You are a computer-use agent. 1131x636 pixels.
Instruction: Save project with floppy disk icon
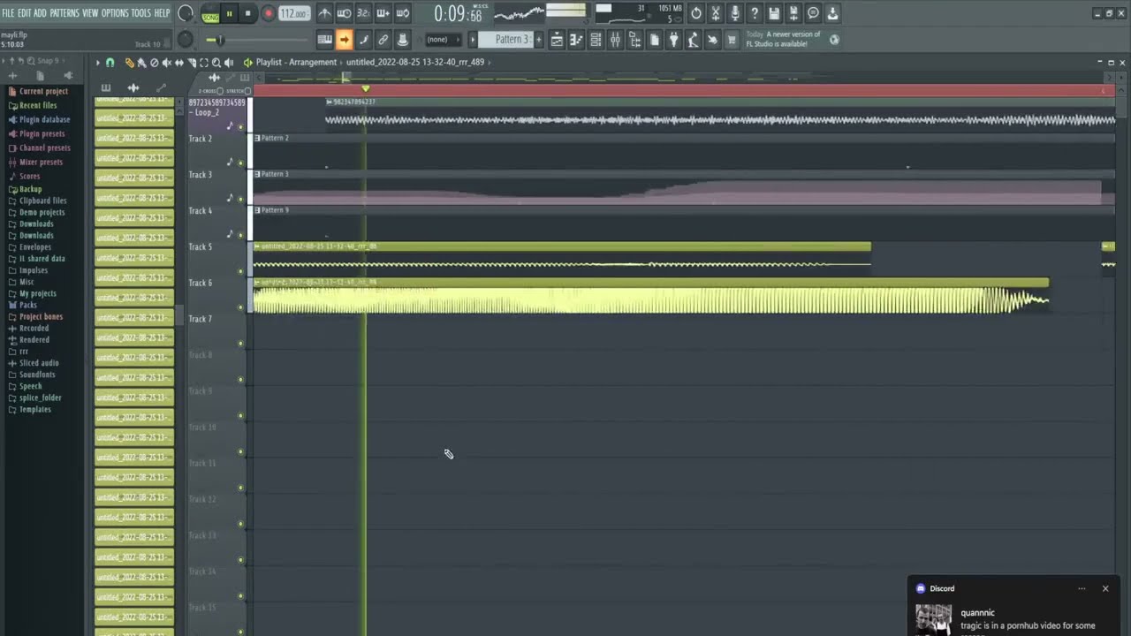click(x=774, y=13)
